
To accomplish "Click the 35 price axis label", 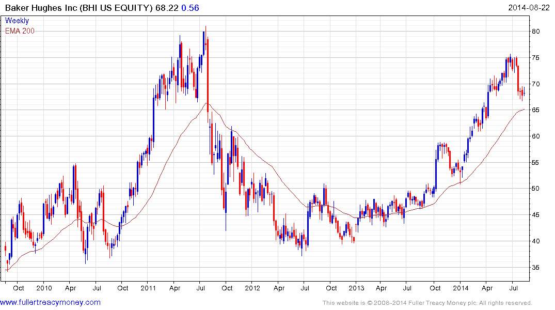I will pyautogui.click(x=536, y=268).
